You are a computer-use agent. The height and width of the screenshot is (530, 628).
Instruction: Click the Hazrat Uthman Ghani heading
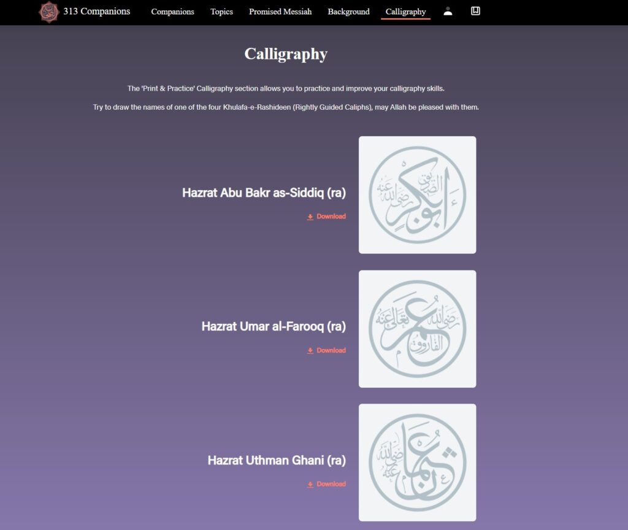coord(277,460)
